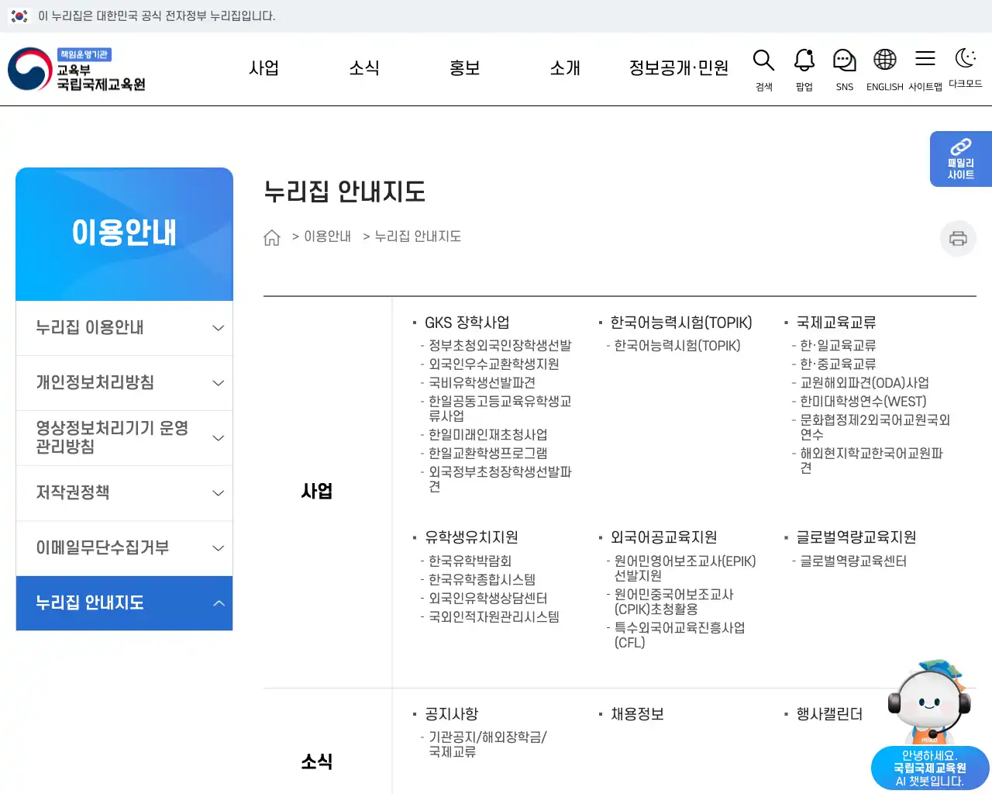Open 특수외국어교육진흥사업(CFL) link
Screen dimensions: 992x794
[680, 635]
